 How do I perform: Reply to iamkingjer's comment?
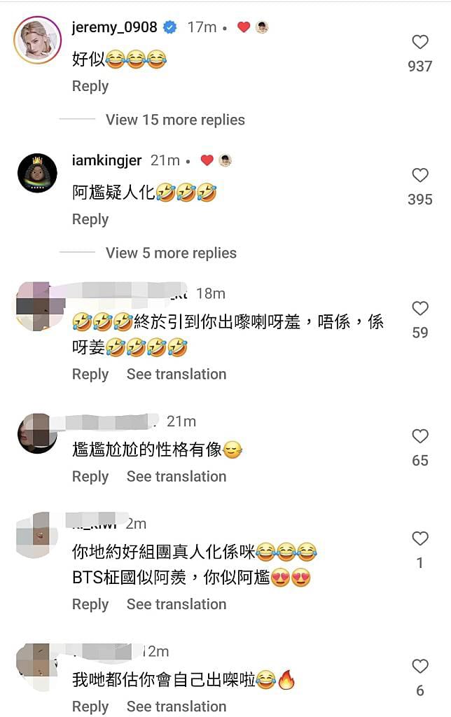click(x=90, y=219)
